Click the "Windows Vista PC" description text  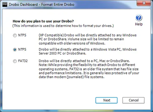tap(107, 49)
